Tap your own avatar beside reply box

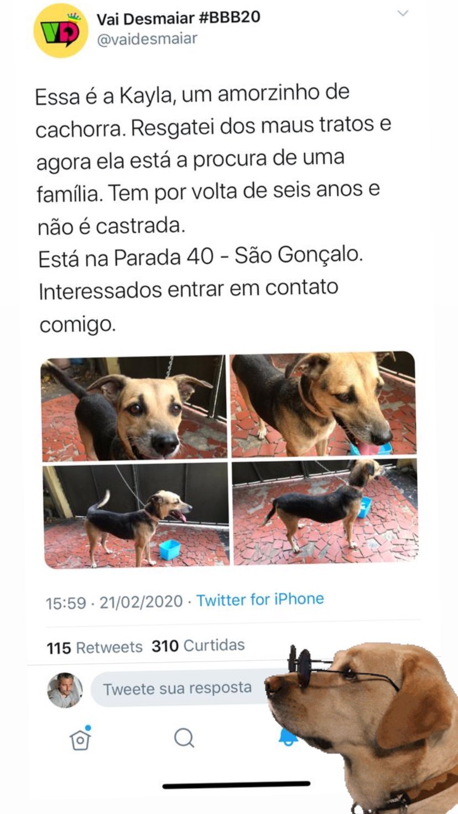point(65,690)
